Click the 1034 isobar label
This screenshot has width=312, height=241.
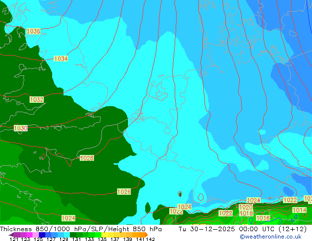(61, 59)
